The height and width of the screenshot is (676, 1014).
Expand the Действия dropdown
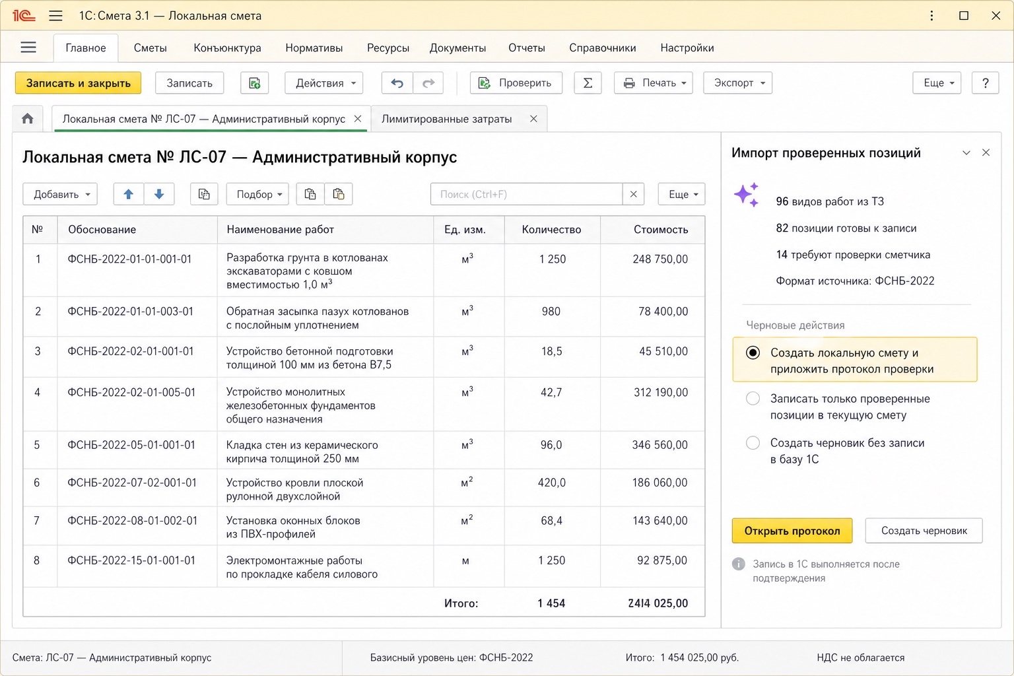click(324, 83)
